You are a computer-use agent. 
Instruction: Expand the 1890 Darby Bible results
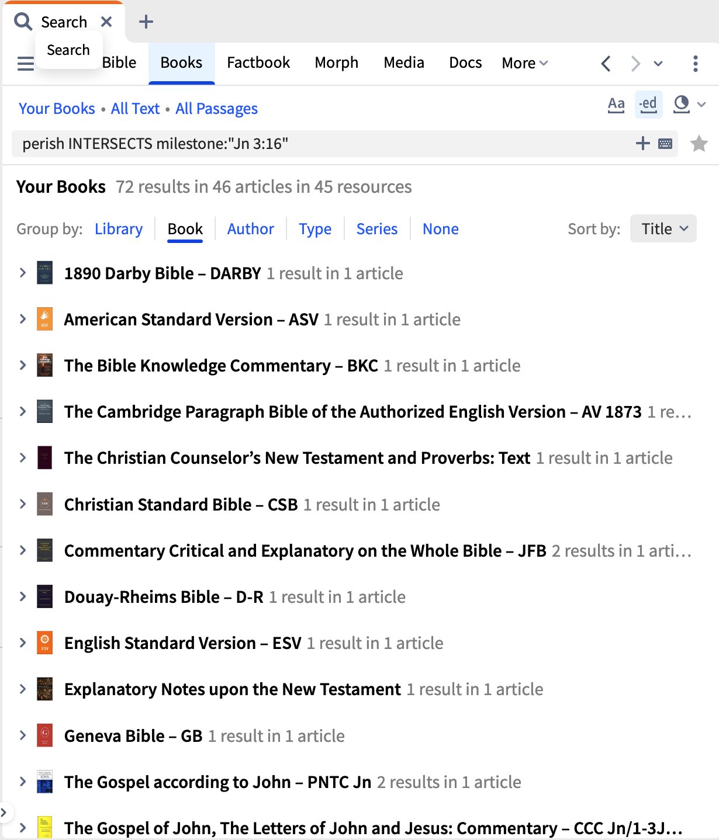coord(23,273)
